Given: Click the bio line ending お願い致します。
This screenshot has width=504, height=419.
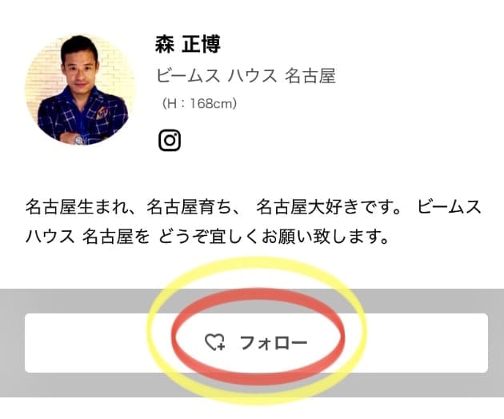Looking at the screenshot, I should click(207, 237).
